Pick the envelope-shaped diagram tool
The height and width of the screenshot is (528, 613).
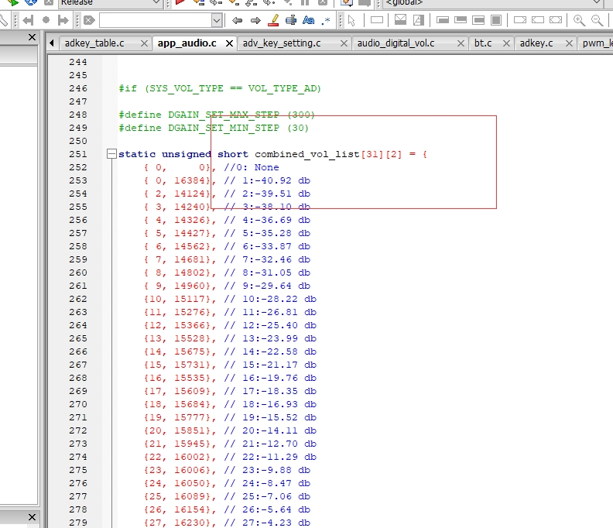coord(400,20)
